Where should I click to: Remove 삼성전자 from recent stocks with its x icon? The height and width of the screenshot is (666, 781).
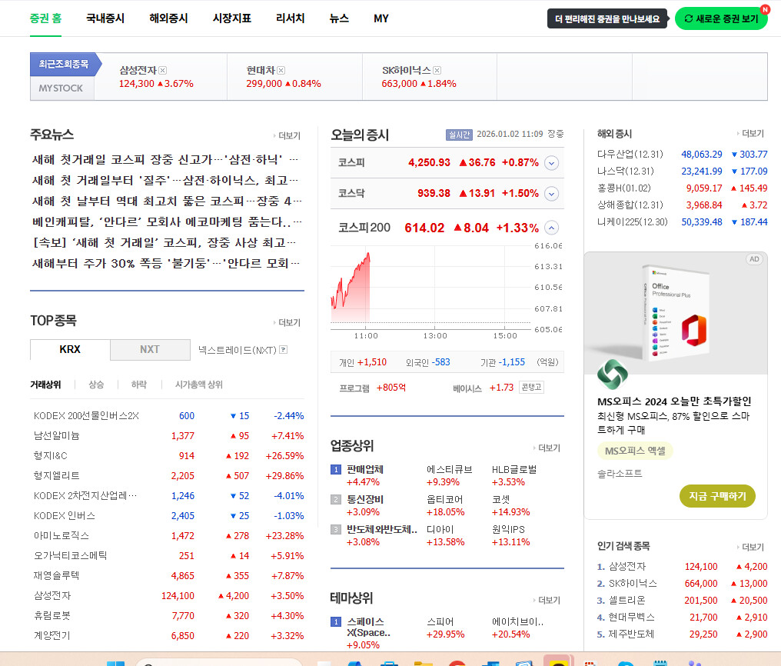click(x=162, y=70)
